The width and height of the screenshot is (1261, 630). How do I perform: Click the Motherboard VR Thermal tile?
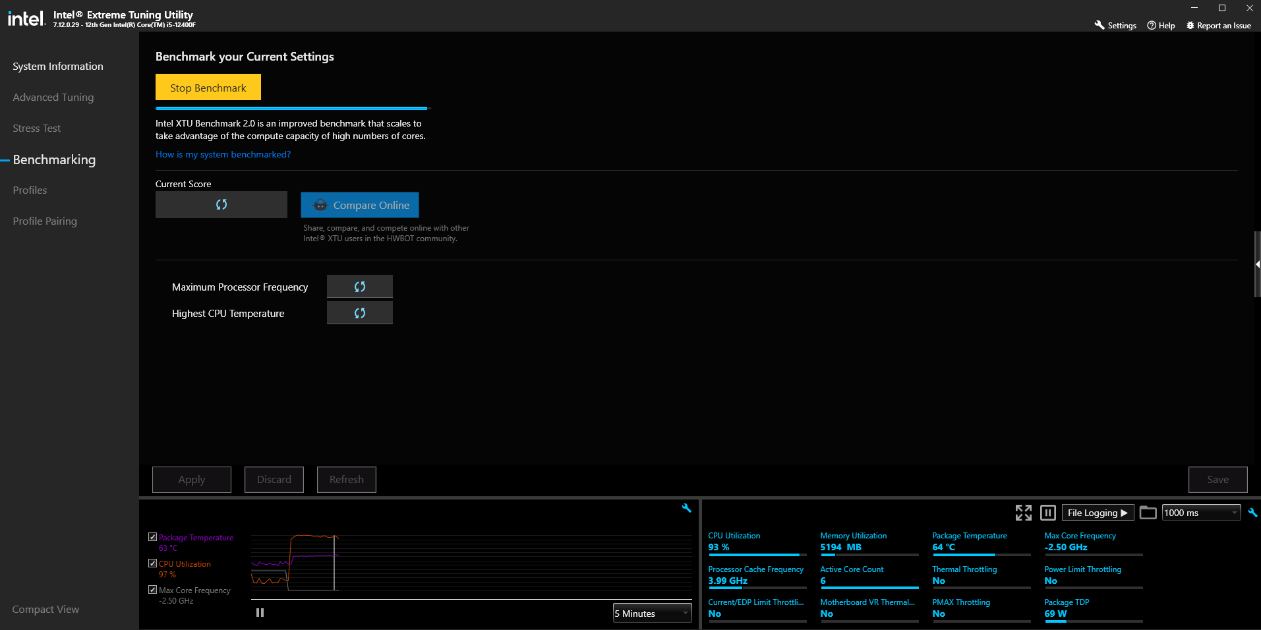pos(869,610)
